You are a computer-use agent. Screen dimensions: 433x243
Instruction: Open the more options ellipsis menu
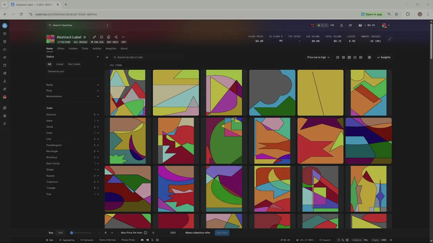click(123, 37)
